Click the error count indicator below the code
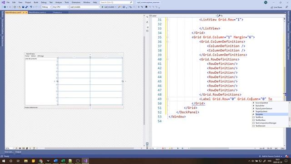The image size is (291, 164). click(164, 149)
